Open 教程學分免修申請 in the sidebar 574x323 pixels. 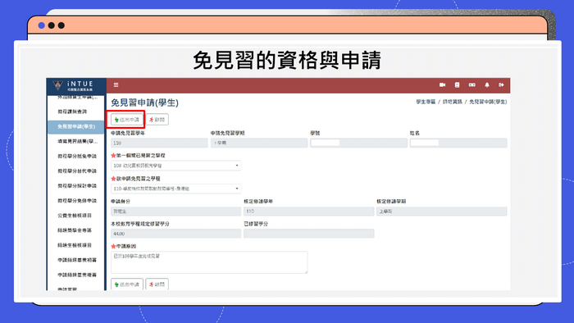pos(76,201)
